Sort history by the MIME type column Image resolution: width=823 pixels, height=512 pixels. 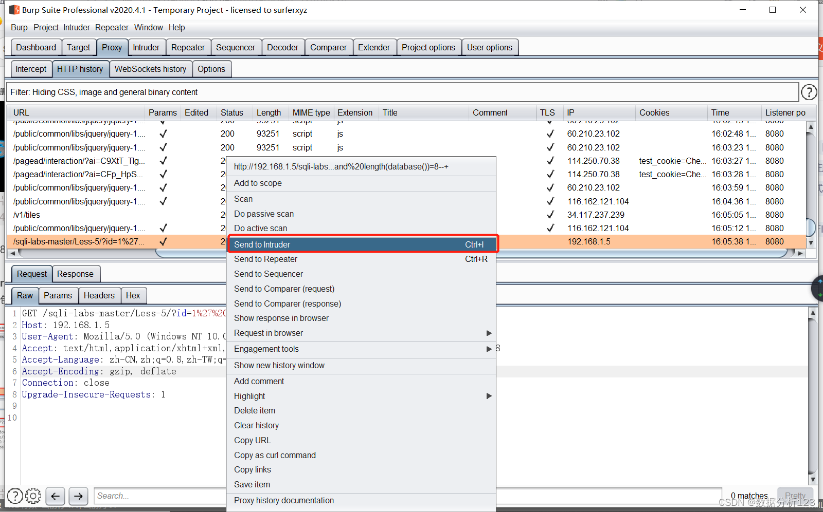(x=311, y=113)
